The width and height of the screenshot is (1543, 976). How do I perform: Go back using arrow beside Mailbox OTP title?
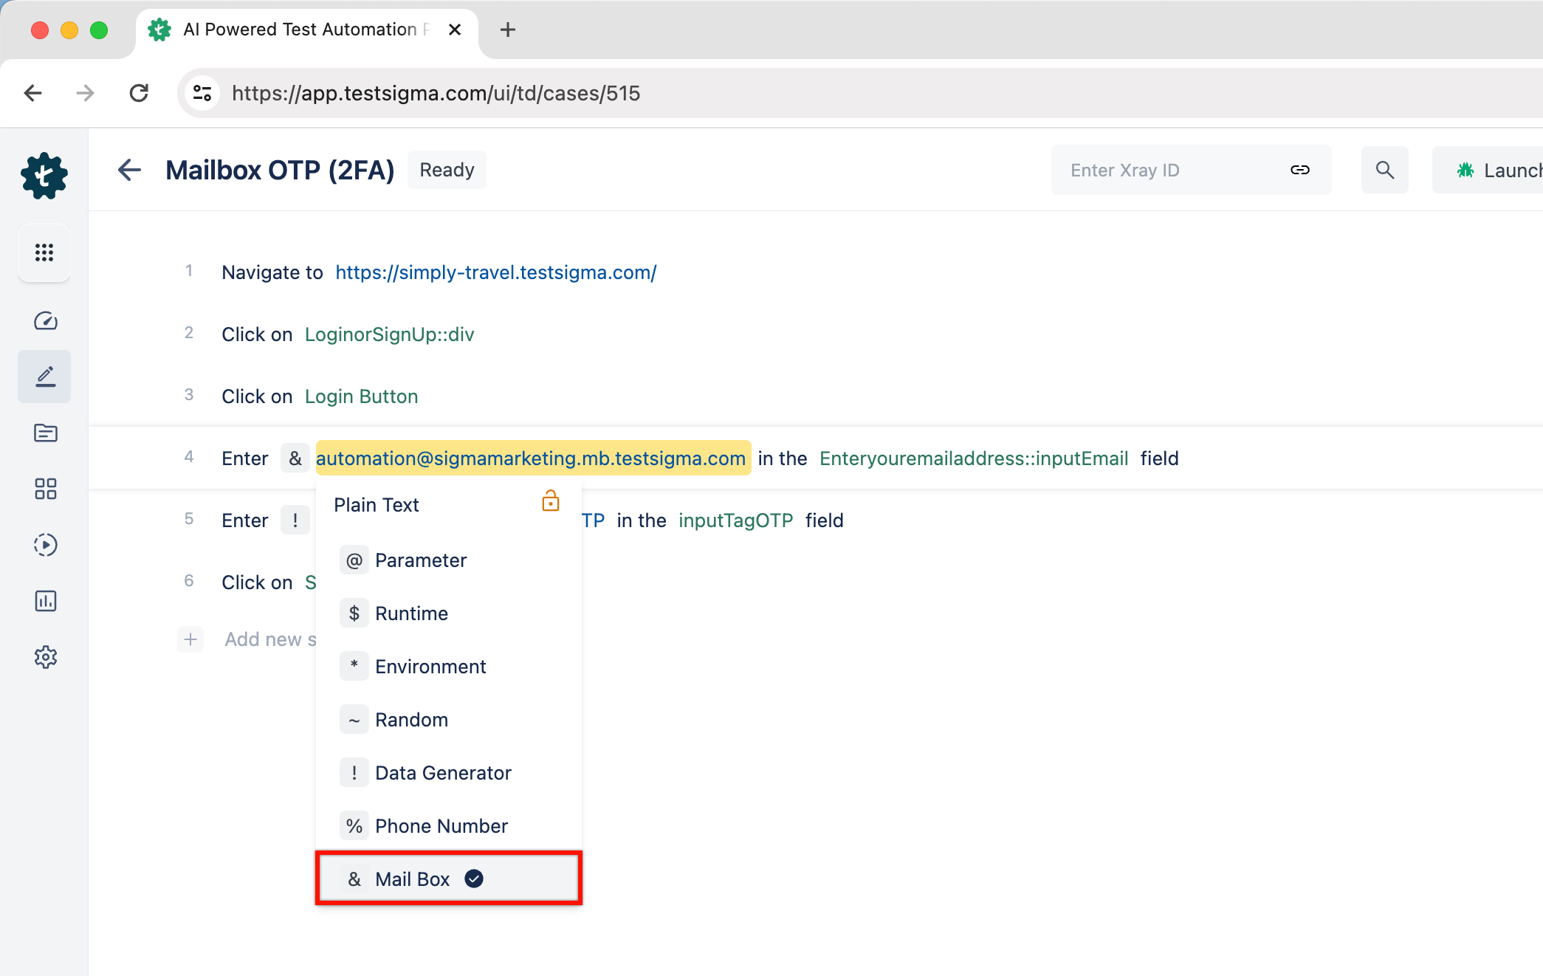pos(129,170)
